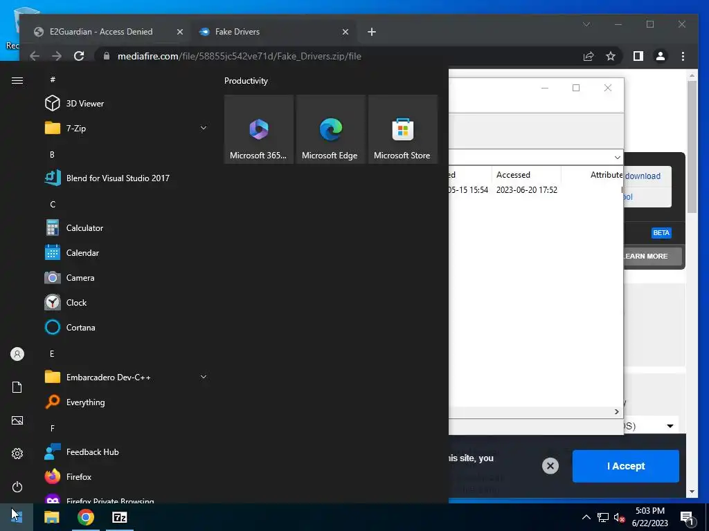Viewport: 709px width, 531px height.
Task: Bookmark this page with star icon
Action: tap(611, 56)
